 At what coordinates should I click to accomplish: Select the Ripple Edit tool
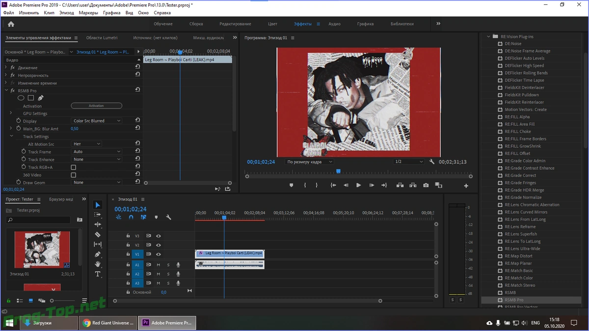pos(98,225)
